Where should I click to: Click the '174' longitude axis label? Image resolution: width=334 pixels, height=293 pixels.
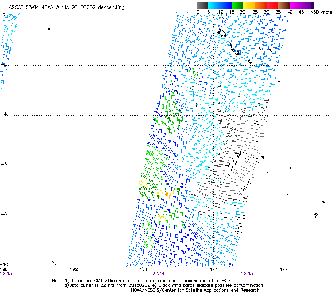pyautogui.click(x=214, y=270)
